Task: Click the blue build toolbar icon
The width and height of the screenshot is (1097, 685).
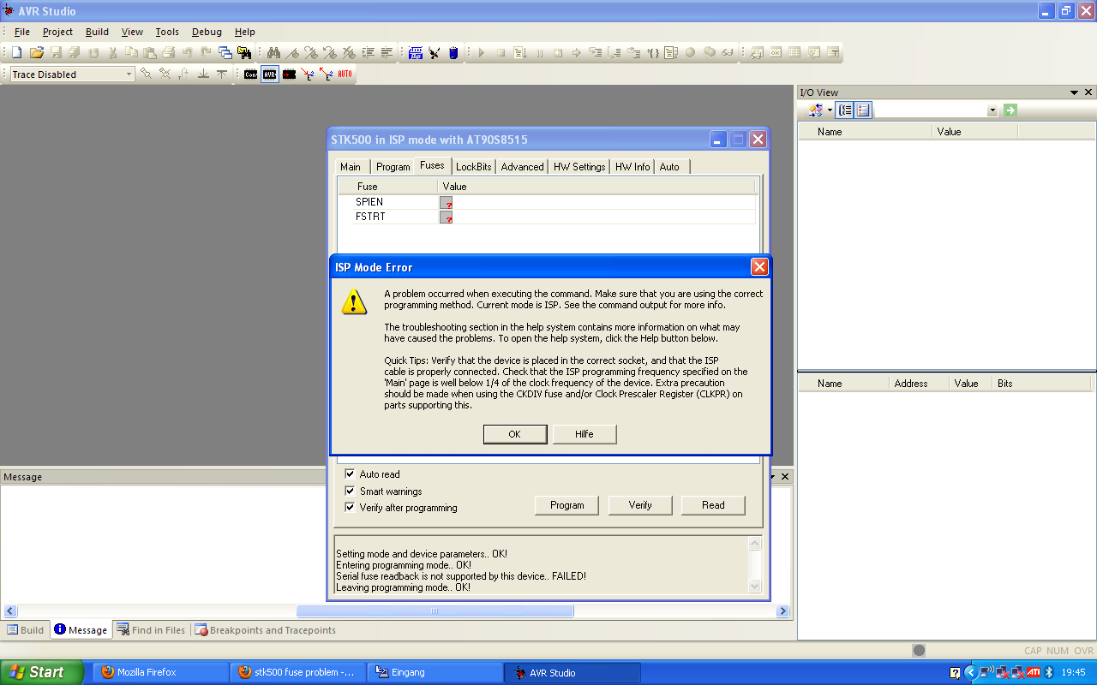Action: pos(416,53)
